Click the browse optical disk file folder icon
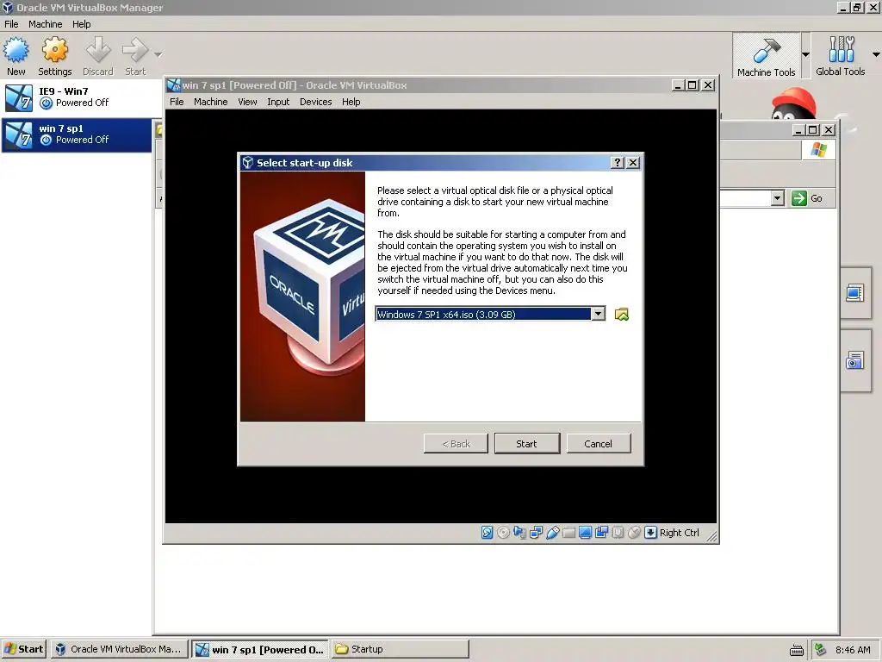Image resolution: width=882 pixels, height=662 pixels. (x=622, y=315)
